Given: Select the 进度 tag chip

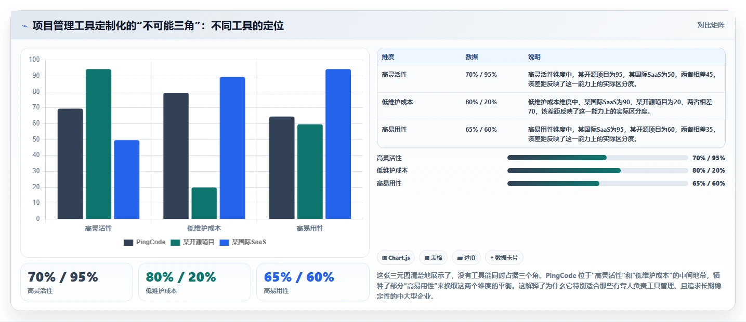Looking at the screenshot, I should (x=466, y=258).
